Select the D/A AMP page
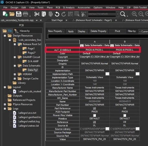 click(33, 61)
